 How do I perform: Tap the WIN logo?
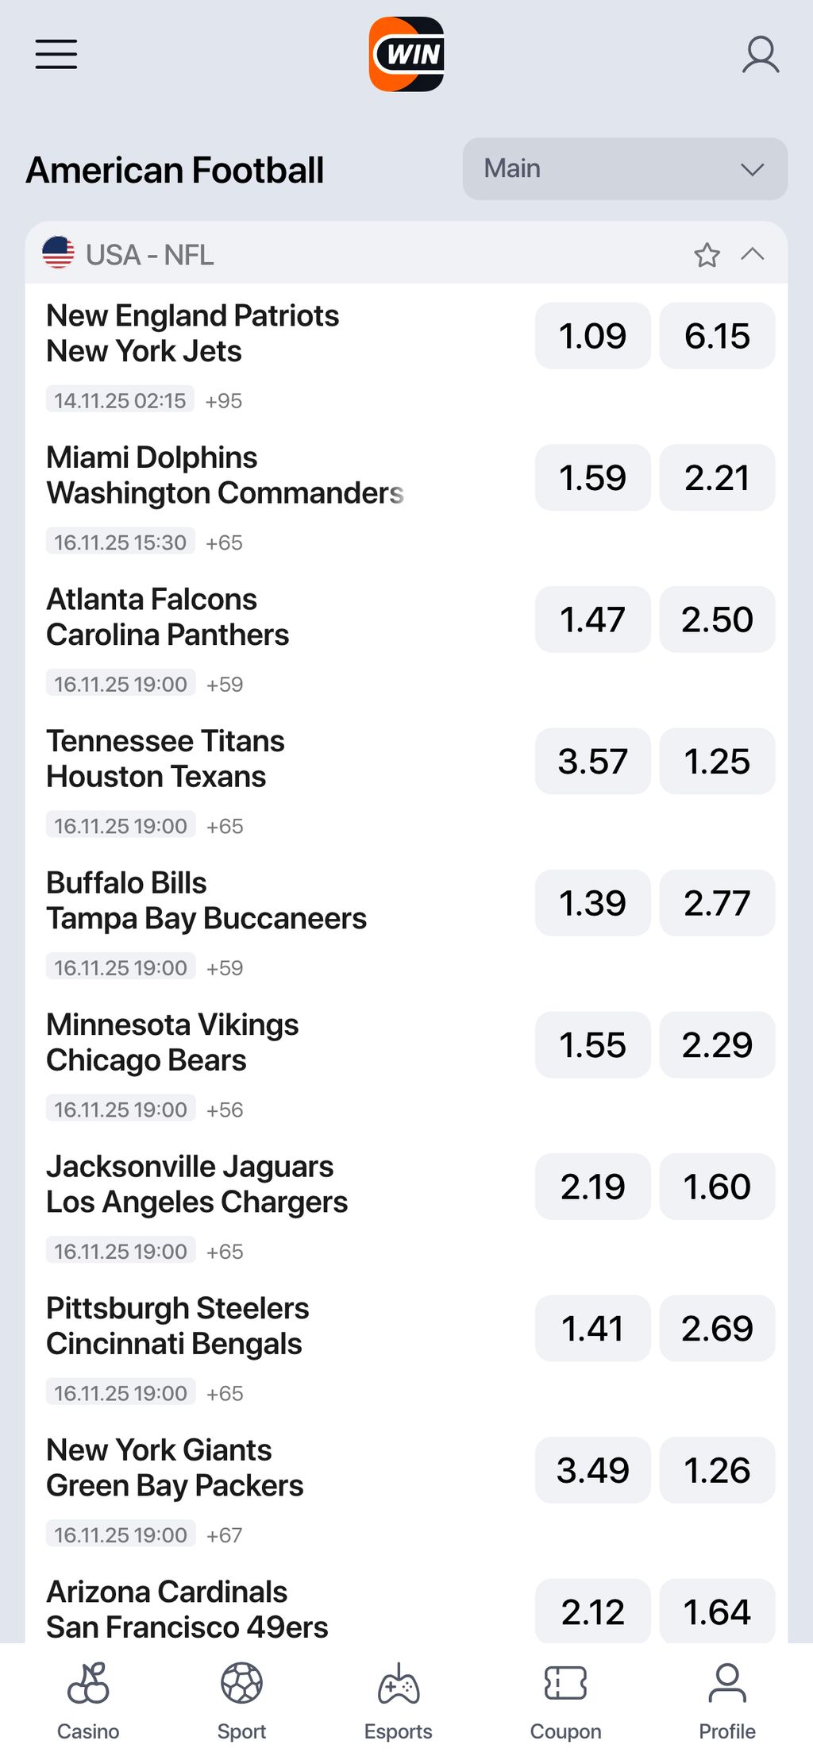point(406,54)
